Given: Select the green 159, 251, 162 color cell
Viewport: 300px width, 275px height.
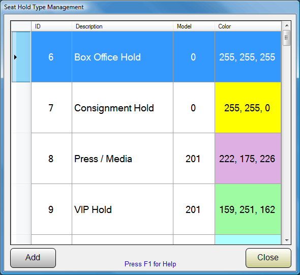Looking at the screenshot, I should coord(248,209).
